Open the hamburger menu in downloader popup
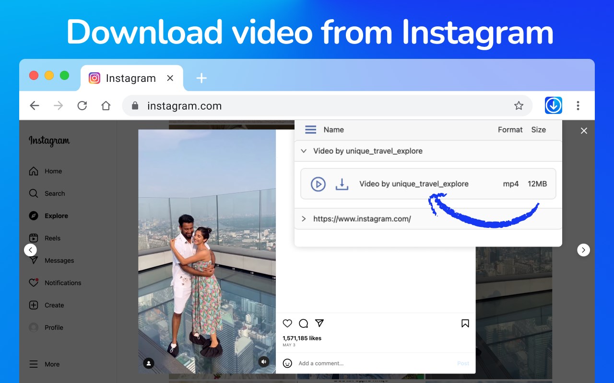 [311, 130]
